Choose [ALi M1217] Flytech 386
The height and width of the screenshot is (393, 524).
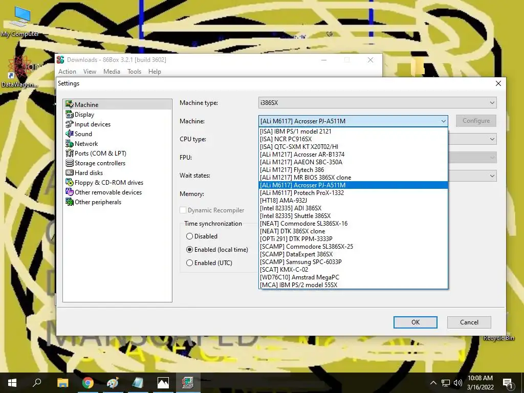point(353,170)
